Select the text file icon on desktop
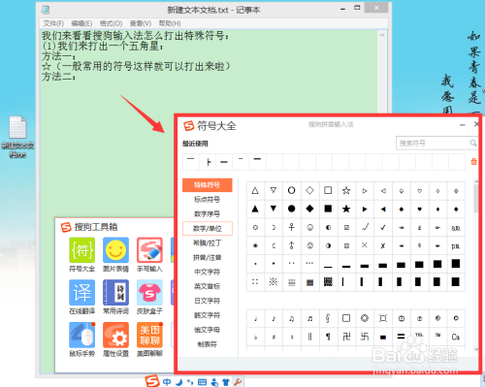The width and height of the screenshot is (485, 387). (17, 137)
